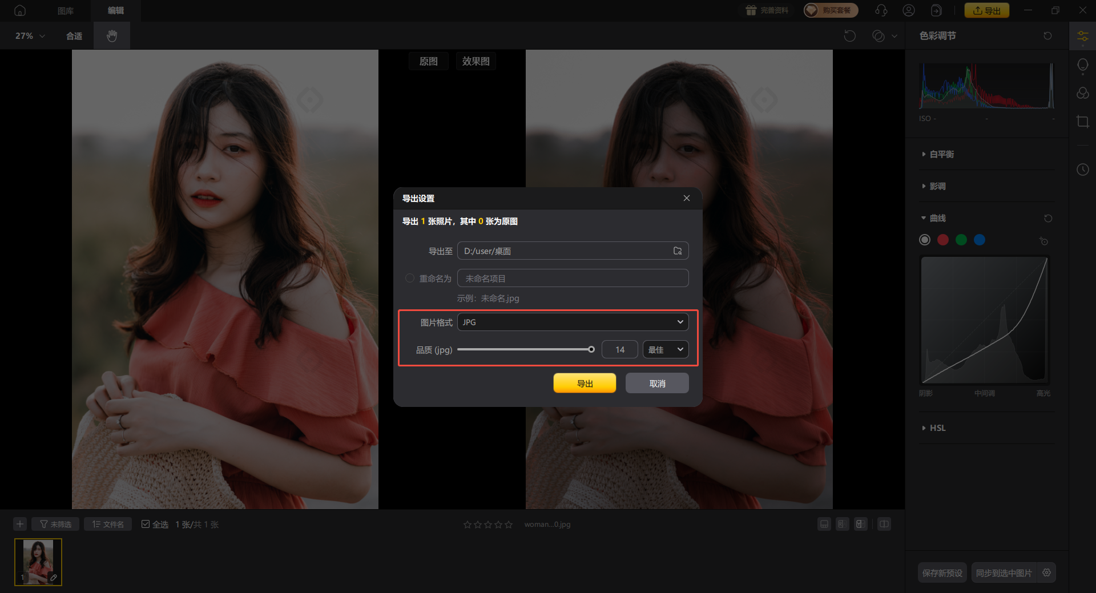Open the 最佳 quality preset dropdown
The width and height of the screenshot is (1096, 593).
(665, 349)
